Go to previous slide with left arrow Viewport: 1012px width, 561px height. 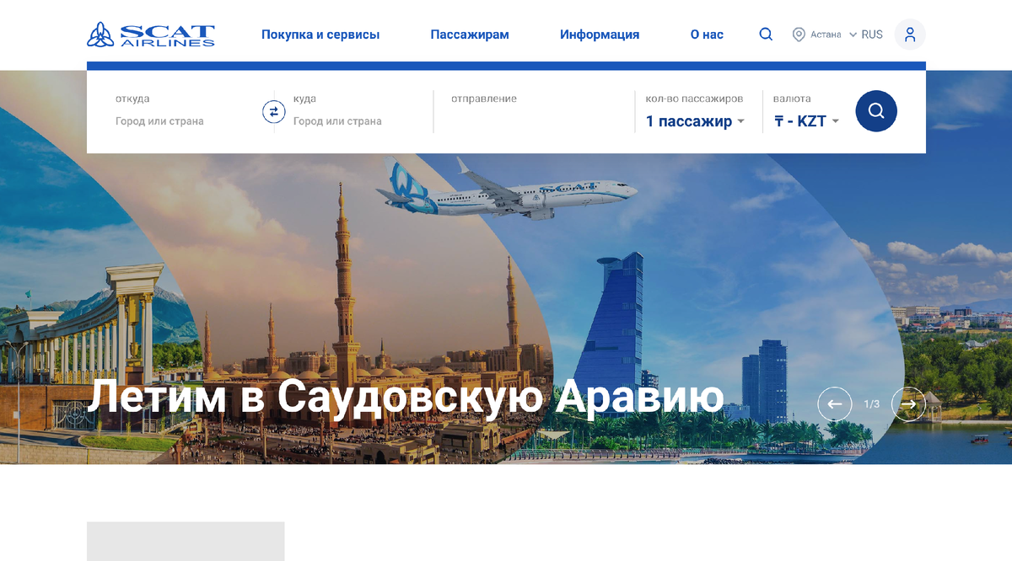click(x=835, y=404)
